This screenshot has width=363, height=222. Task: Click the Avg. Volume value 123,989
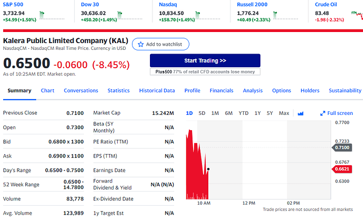click(73, 213)
